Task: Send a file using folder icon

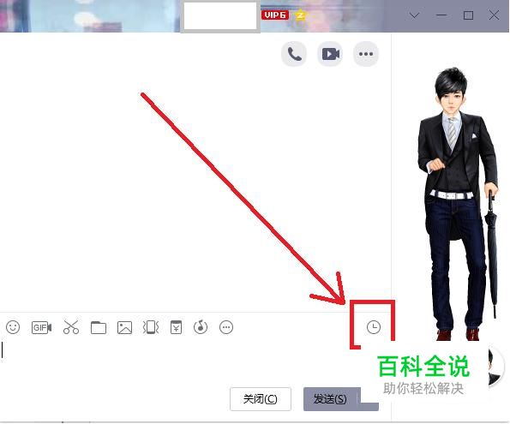Action: point(99,327)
